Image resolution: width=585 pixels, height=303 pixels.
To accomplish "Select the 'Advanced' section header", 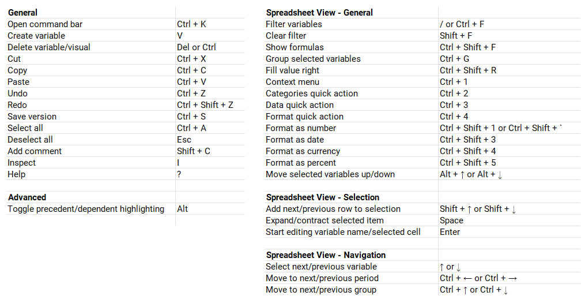I will click(x=27, y=197).
